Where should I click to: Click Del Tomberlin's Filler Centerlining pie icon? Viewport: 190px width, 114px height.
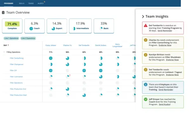coord(84,58)
